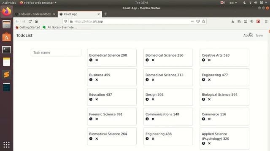Focus the Task name input field

point(56,52)
